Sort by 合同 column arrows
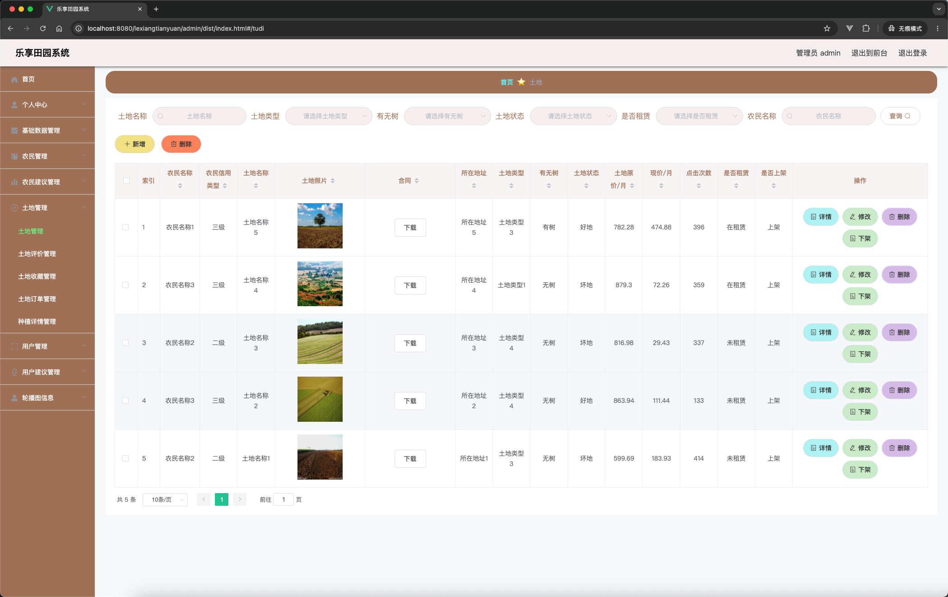948x597 pixels. coord(417,181)
